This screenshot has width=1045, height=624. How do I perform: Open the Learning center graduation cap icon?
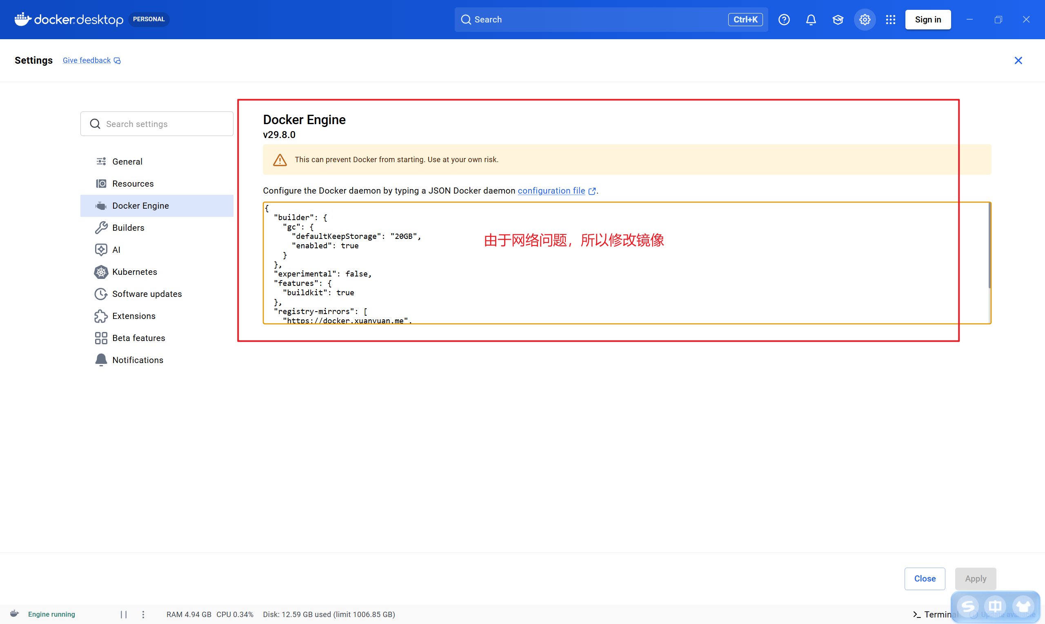tap(837, 19)
